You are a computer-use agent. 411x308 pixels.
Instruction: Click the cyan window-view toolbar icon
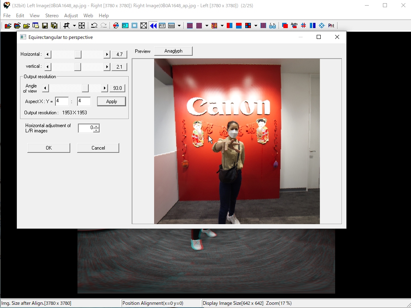click(x=125, y=25)
